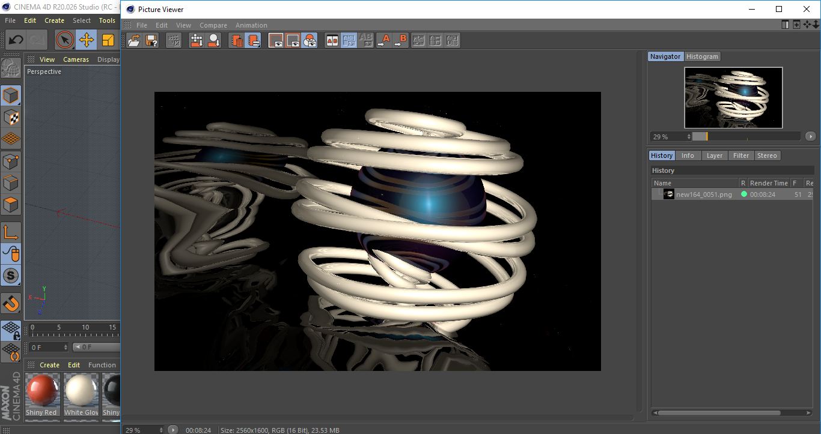821x434 pixels.
Task: Open the Picture Viewer File menu
Action: pyautogui.click(x=142, y=25)
